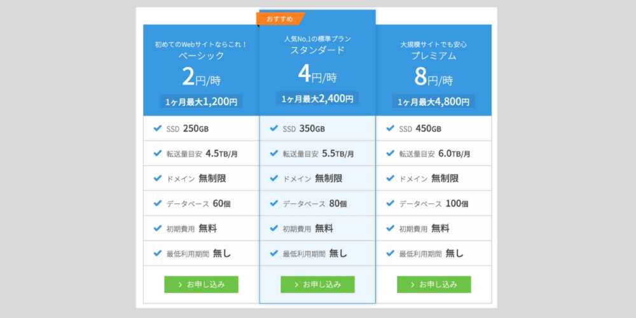Screen dimensions: 636x318
Task: Click the checkmark next to SSD 250GB
Action: [158, 128]
